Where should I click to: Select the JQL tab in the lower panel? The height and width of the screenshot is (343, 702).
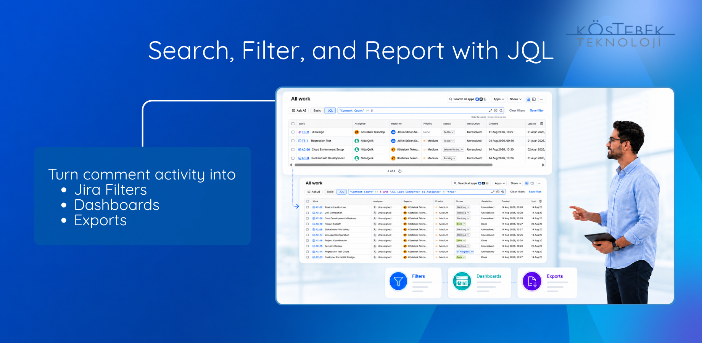342,192
